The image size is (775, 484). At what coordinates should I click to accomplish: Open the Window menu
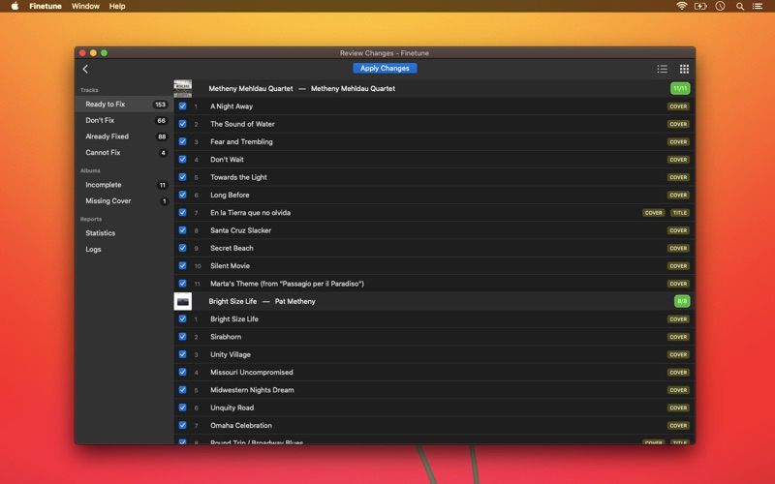point(85,6)
